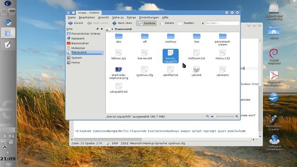Undock the Orte panel float button
297x167 pixels.
pos(97,29)
